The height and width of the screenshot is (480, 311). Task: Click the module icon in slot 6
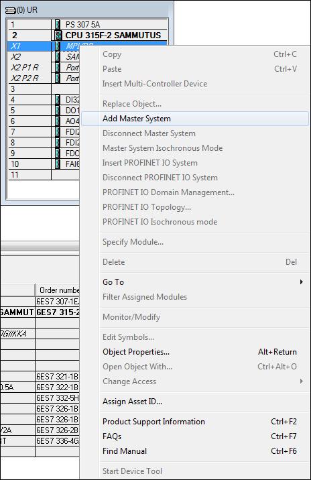pos(58,121)
